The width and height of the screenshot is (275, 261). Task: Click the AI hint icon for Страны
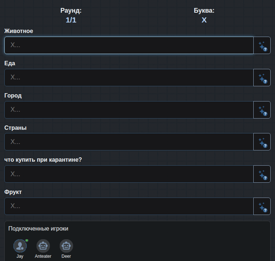point(262,142)
